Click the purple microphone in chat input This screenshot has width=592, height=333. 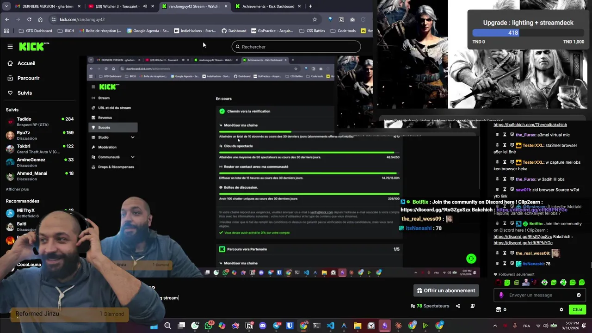(501, 295)
